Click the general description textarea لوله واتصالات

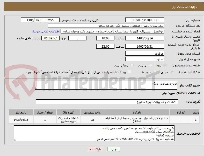pos(106,85)
